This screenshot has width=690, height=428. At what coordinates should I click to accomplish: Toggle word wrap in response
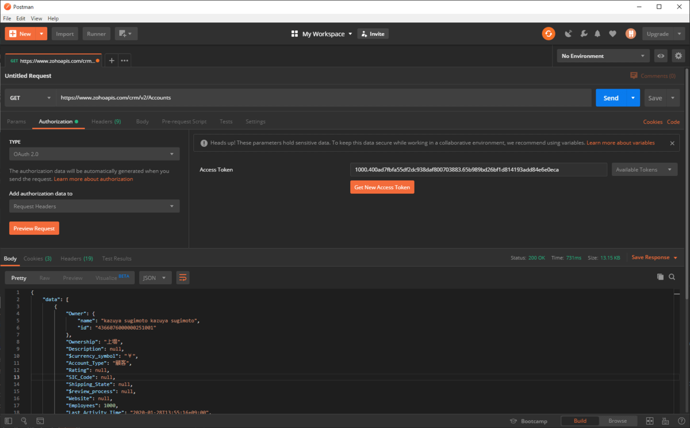click(183, 278)
